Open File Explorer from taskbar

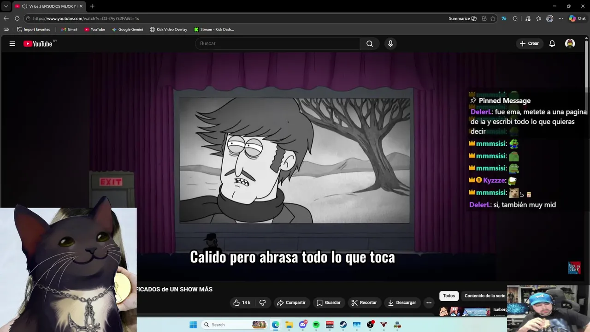pyautogui.click(x=289, y=325)
